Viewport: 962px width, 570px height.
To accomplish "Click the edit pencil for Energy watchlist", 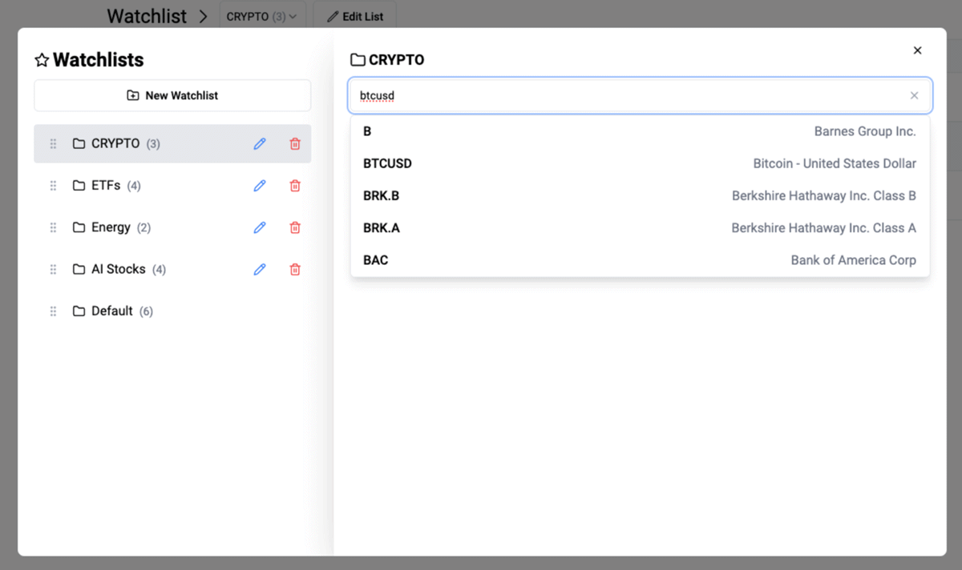I will click(259, 227).
